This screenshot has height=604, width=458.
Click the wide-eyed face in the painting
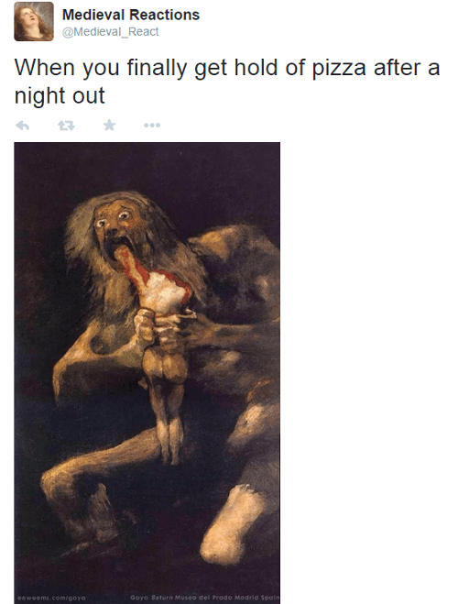pyautogui.click(x=114, y=224)
